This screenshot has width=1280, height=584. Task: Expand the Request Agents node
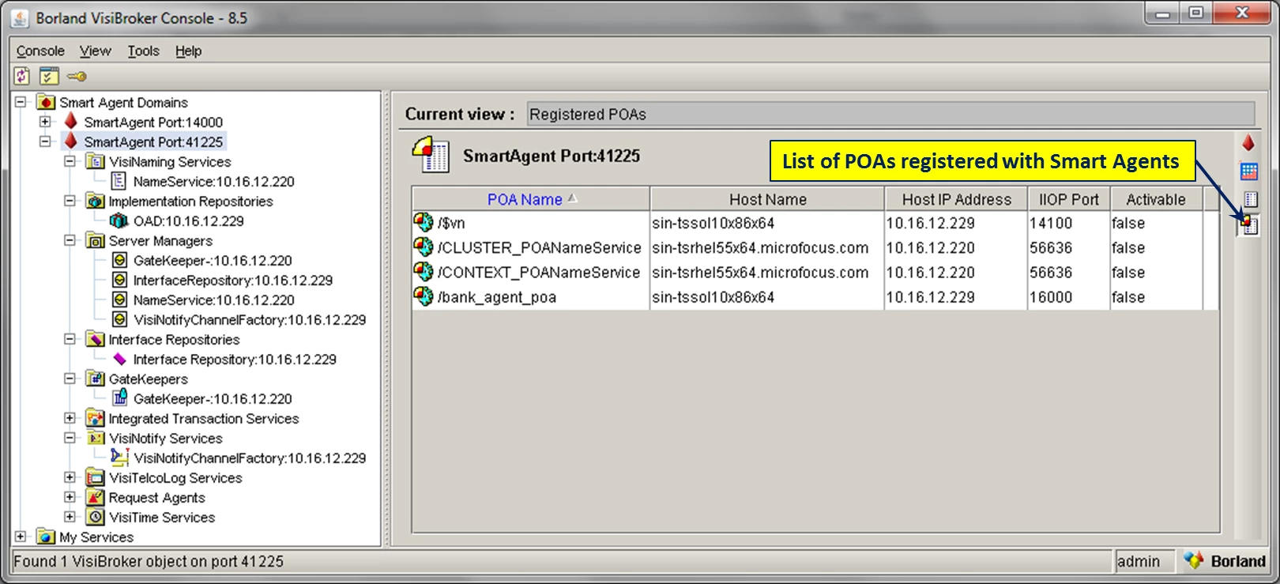coord(70,497)
